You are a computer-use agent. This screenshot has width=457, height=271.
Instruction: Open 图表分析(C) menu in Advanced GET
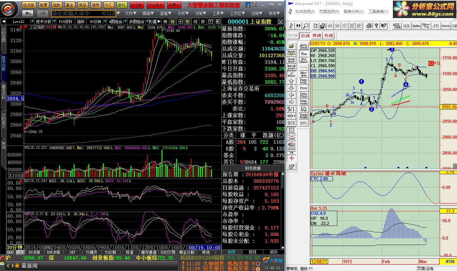(354, 12)
